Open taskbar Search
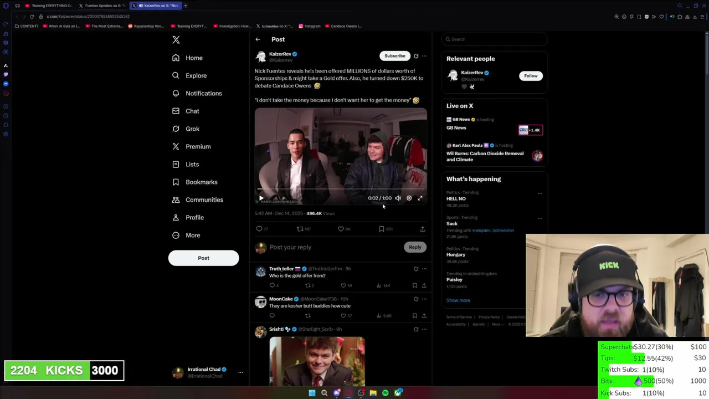Screen dimensions: 709x399 tap(324, 393)
